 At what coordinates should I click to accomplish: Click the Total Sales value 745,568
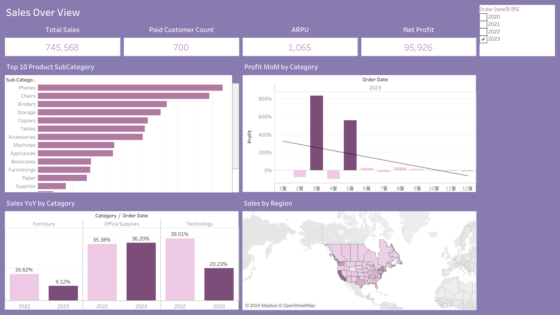[x=62, y=47]
